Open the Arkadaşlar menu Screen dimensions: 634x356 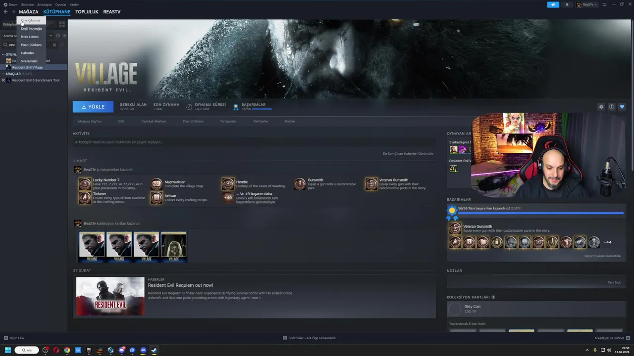click(x=45, y=4)
